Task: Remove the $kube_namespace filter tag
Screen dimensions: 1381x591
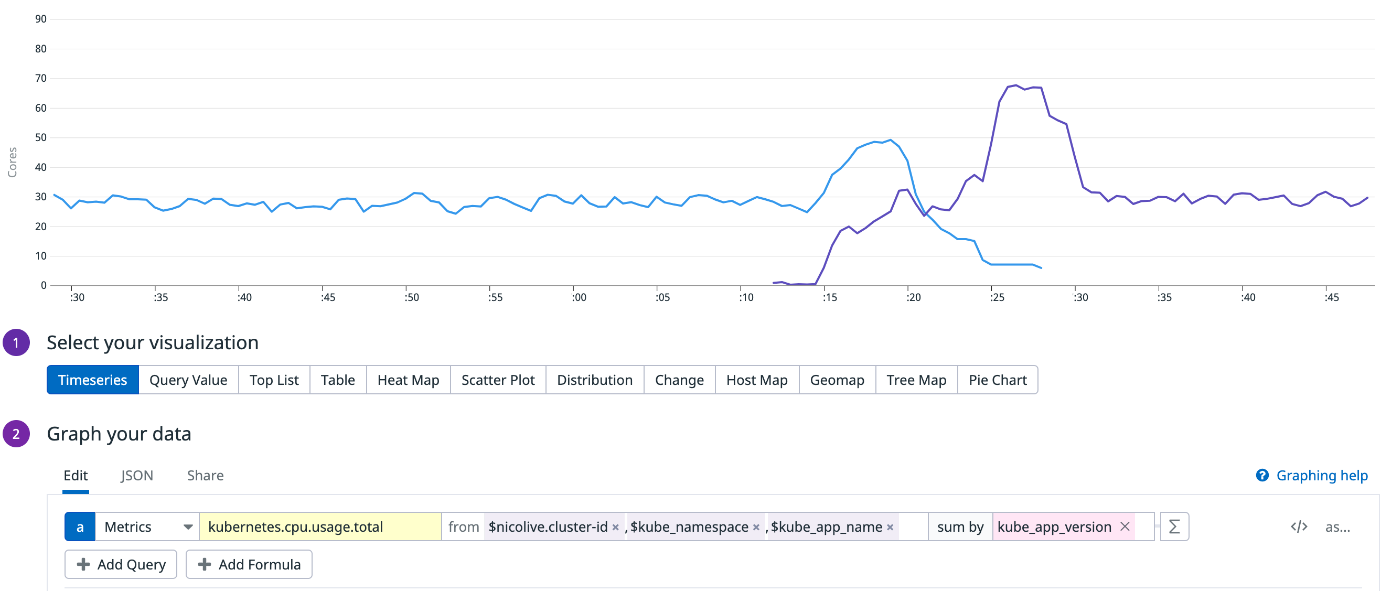Action: click(756, 527)
